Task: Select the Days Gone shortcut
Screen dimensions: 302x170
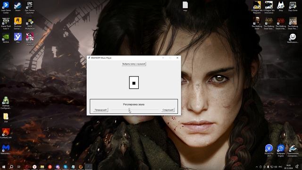Action: coord(293,6)
